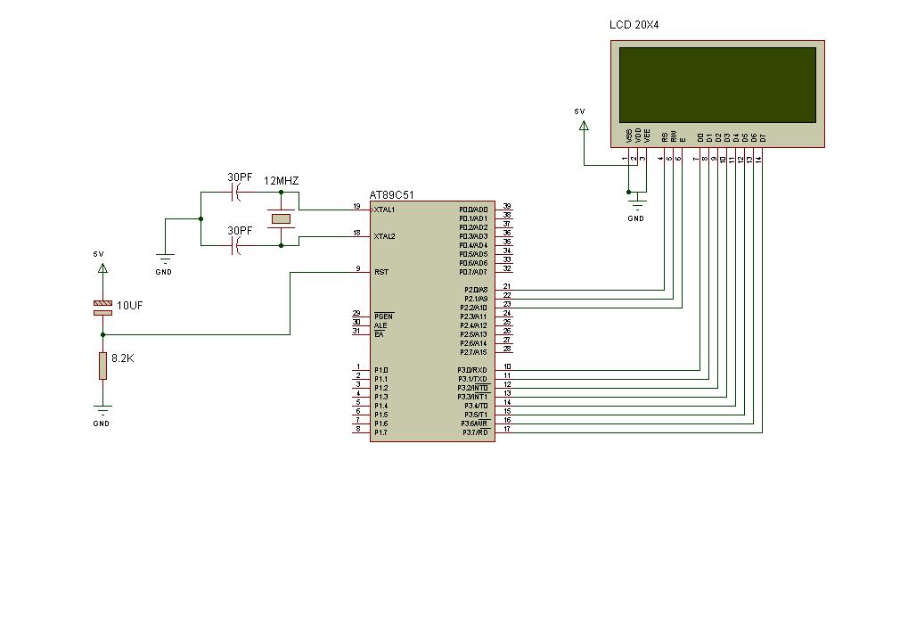Select the RST pin label

pyautogui.click(x=381, y=272)
